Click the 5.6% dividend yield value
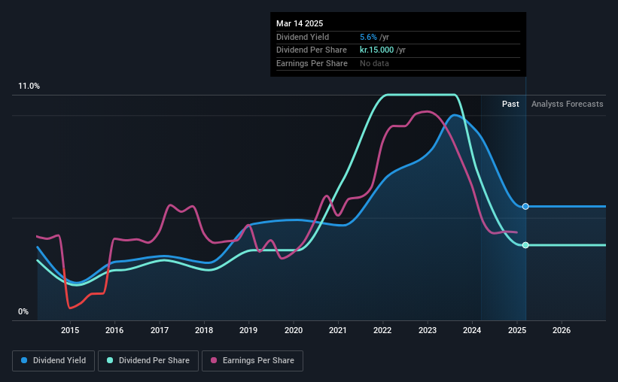 coord(368,37)
